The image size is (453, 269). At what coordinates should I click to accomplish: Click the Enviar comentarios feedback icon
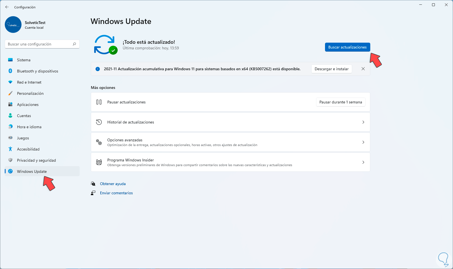[x=93, y=193]
